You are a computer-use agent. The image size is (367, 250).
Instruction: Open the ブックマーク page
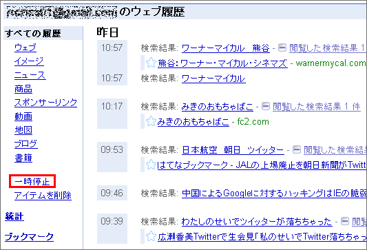(x=29, y=237)
